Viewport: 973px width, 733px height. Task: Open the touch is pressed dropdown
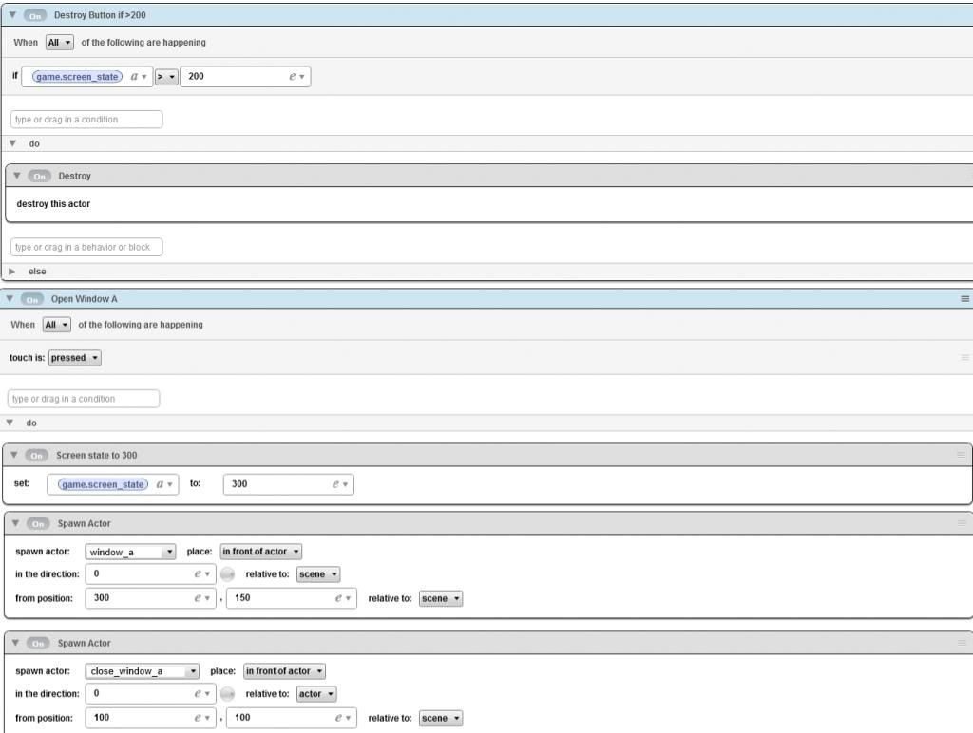pyautogui.click(x=74, y=358)
